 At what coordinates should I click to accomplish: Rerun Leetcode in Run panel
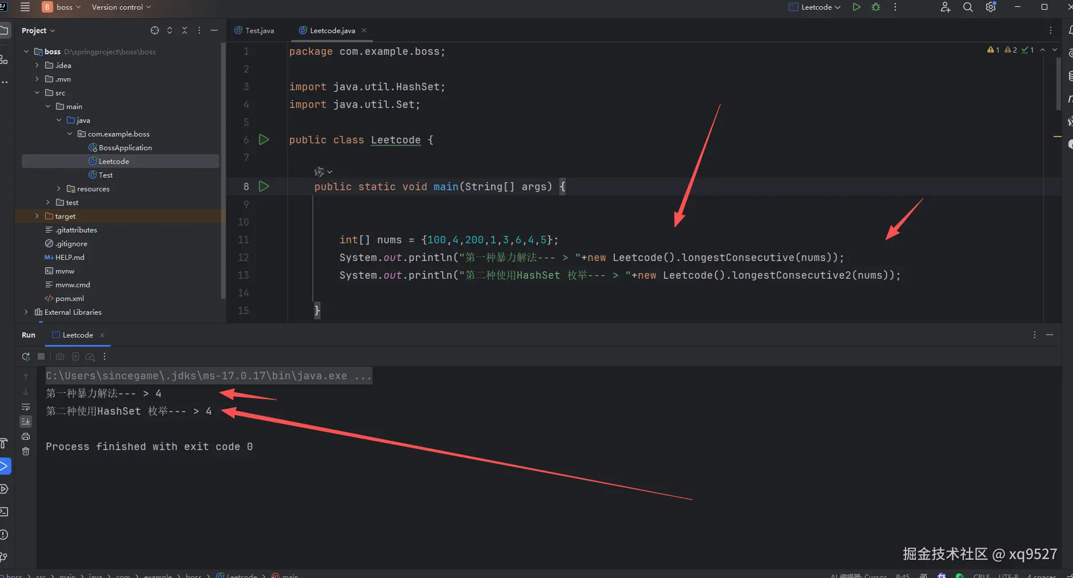[26, 356]
